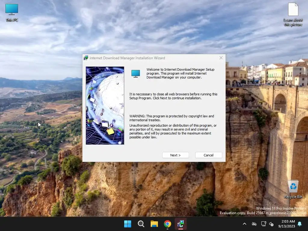Select the Learn about this picture icon
The width and height of the screenshot is (308, 231).
coord(293,14)
